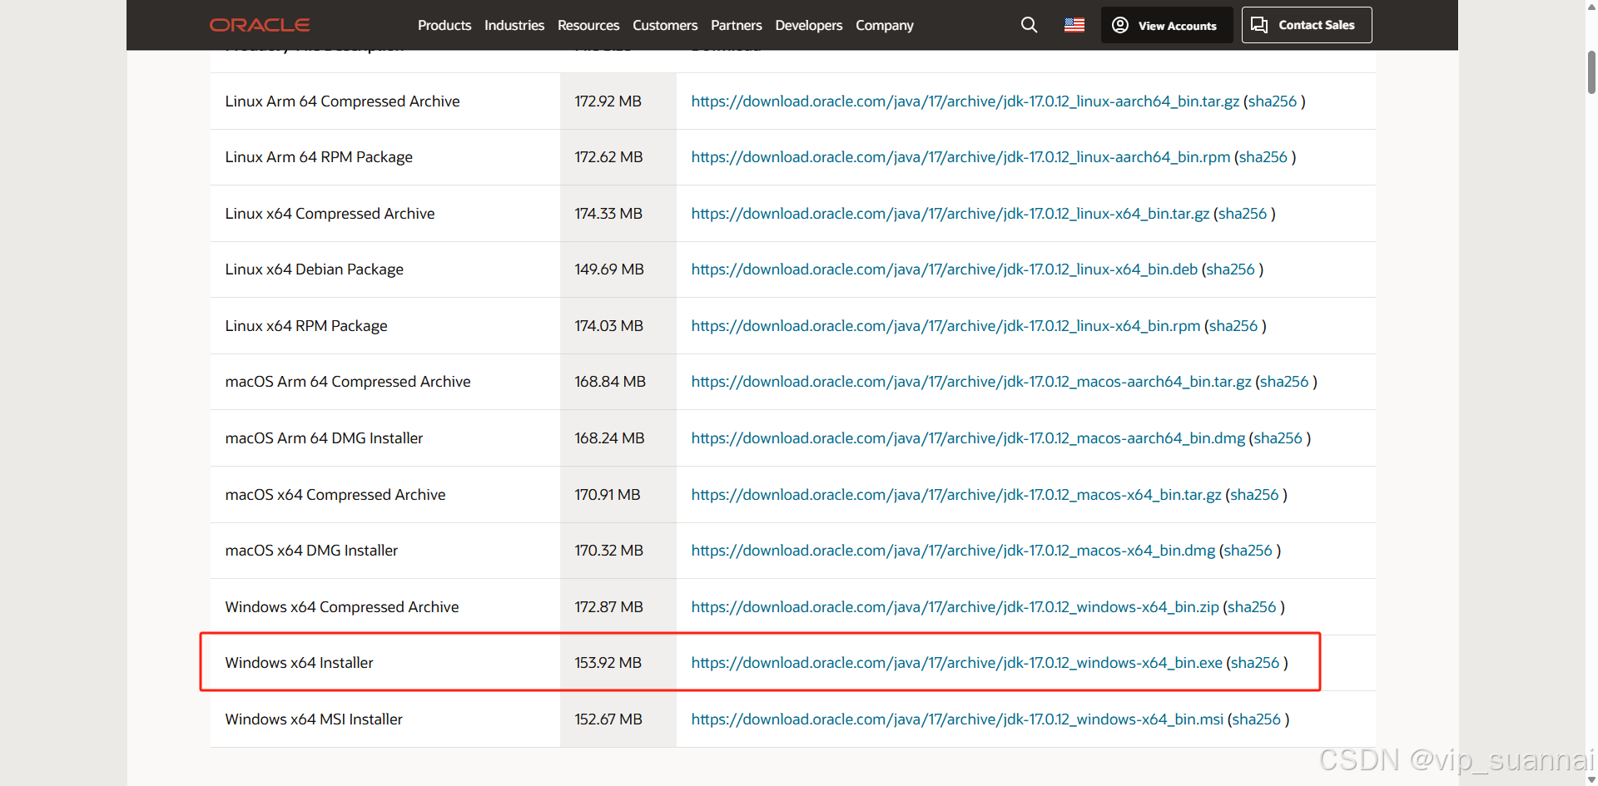The image size is (1598, 786).
Task: Download the linux-aarch64_bin.tar.gz link
Action: point(965,101)
